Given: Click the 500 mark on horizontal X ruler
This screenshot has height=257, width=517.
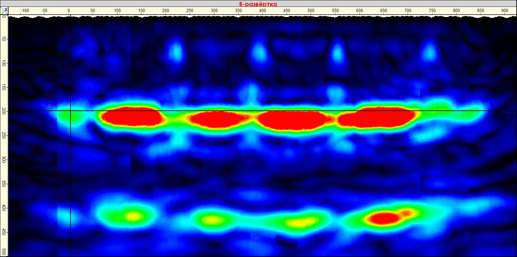Looking at the screenshot, I should coord(311,11).
